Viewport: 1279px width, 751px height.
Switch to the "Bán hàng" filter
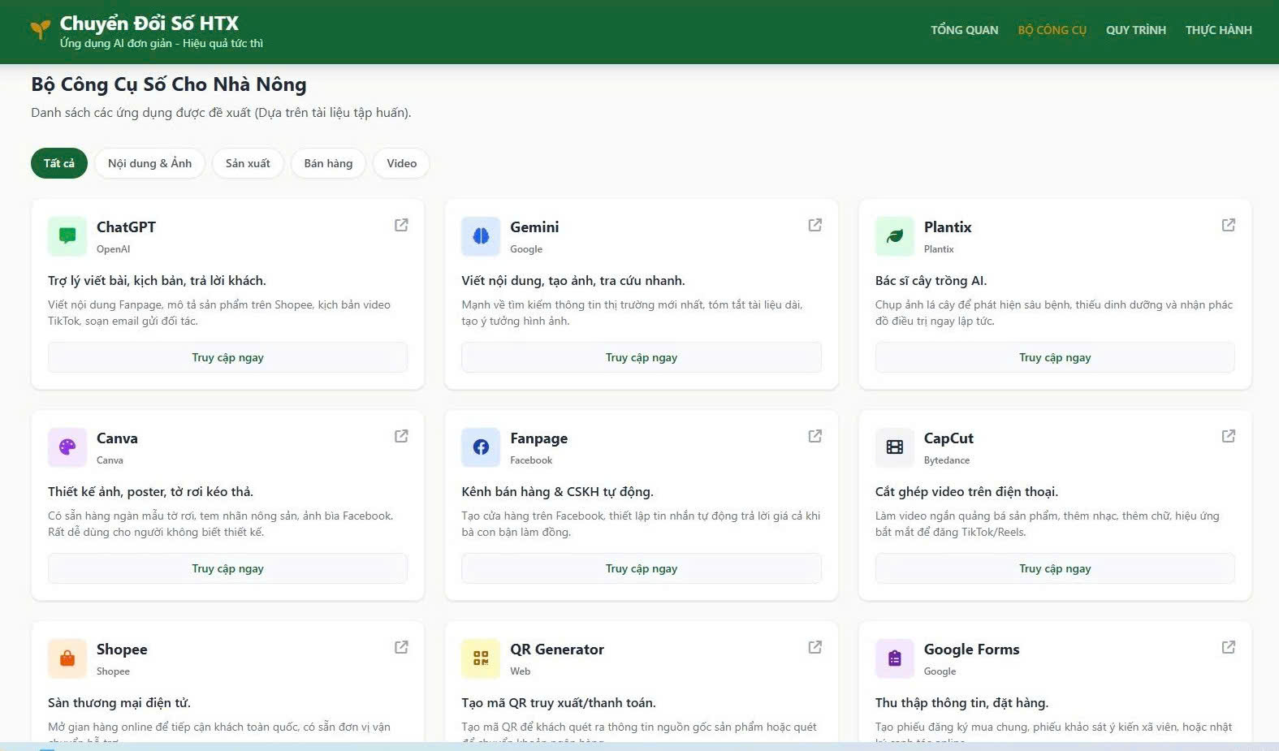click(x=328, y=163)
